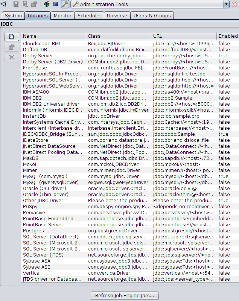Image resolution: width=239 pixels, height=301 pixels.
Task: Open the Monitor tab
Action: pyautogui.click(x=62, y=15)
